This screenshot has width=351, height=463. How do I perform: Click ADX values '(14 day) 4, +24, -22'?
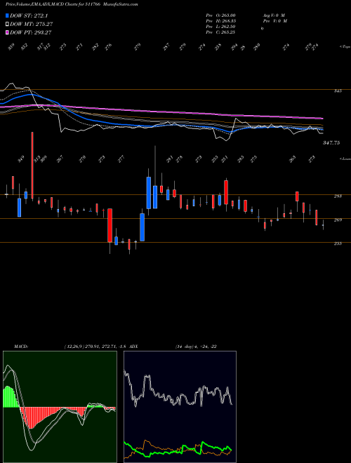coord(196,347)
